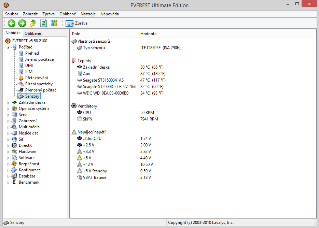This screenshot has width=319, height=228.
Task: Click the Přetaktování flame icon
Action: point(21,78)
